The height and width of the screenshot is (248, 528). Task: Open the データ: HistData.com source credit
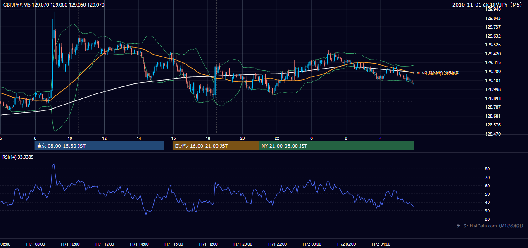[490, 226]
